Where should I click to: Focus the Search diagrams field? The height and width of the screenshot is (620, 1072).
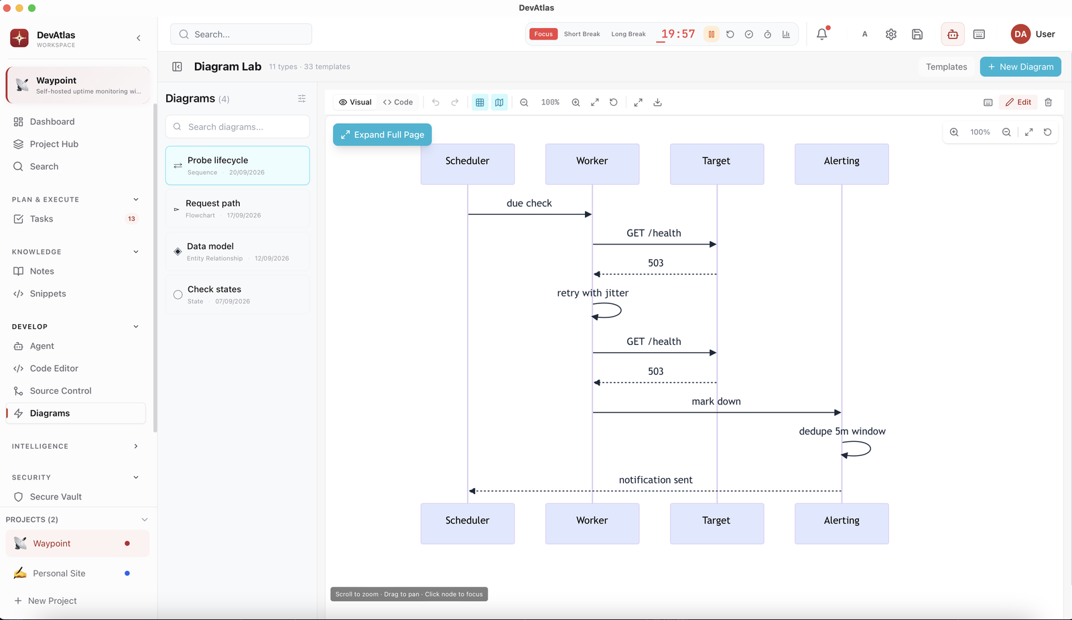pos(238,127)
